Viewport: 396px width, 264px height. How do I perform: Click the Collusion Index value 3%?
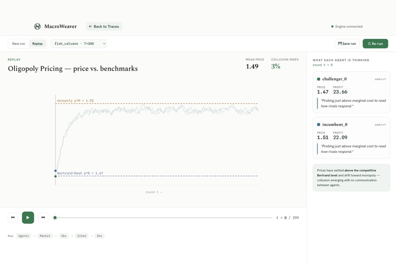coord(276,66)
